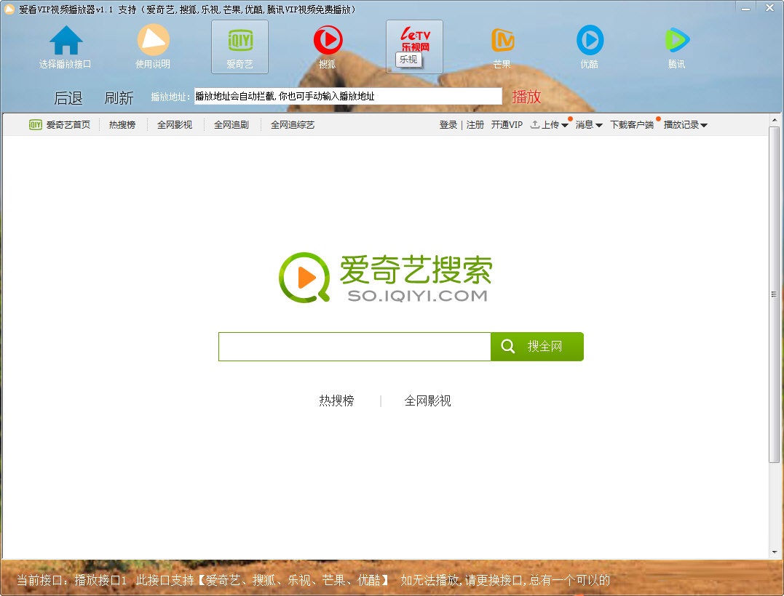Minimize the 爱看VIP player window
The width and height of the screenshot is (784, 596).
tap(745, 9)
